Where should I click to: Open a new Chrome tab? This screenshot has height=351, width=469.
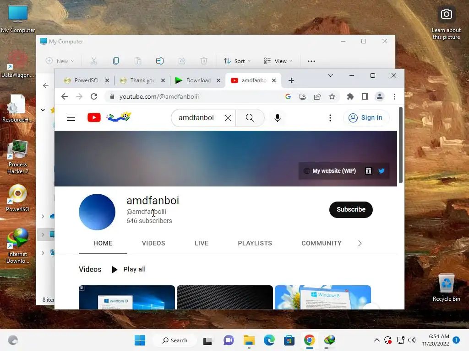coord(291,80)
